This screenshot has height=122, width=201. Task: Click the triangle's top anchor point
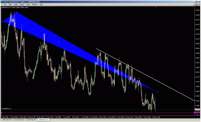coord(17,12)
